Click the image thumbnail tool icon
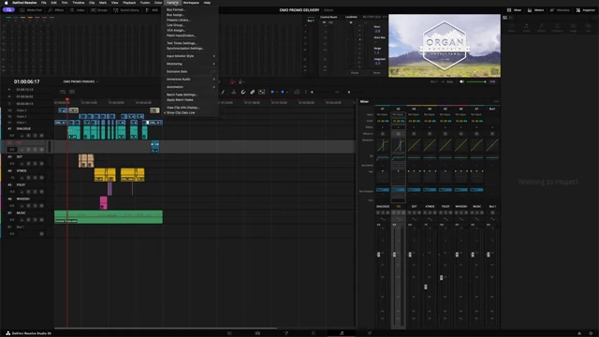The image size is (599, 337). point(262,92)
